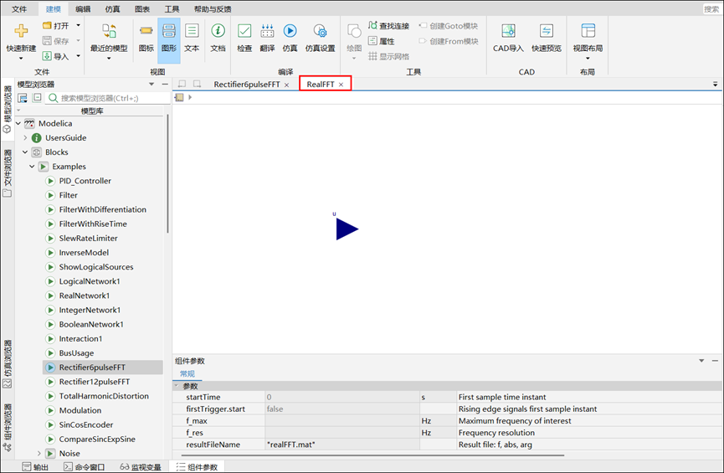Switch to the 仿真 ribbon tab
The height and width of the screenshot is (473, 724).
click(112, 8)
